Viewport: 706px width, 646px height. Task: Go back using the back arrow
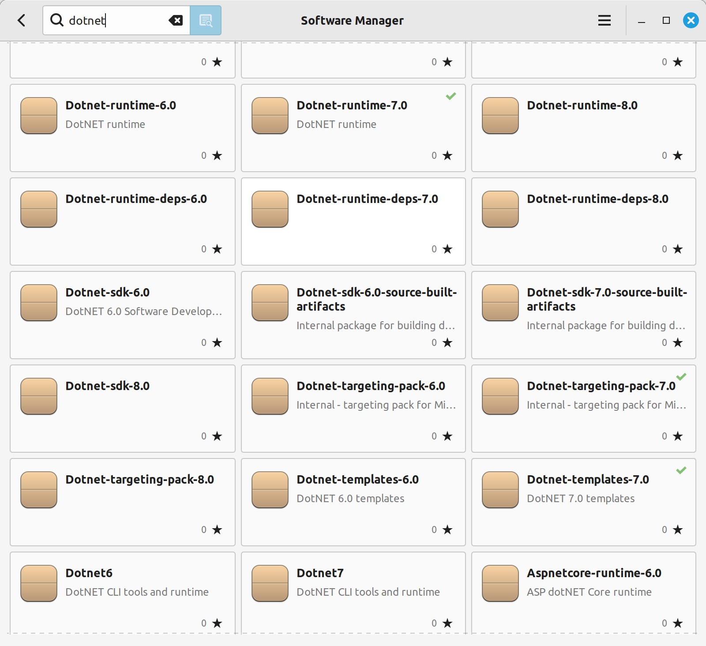click(21, 20)
